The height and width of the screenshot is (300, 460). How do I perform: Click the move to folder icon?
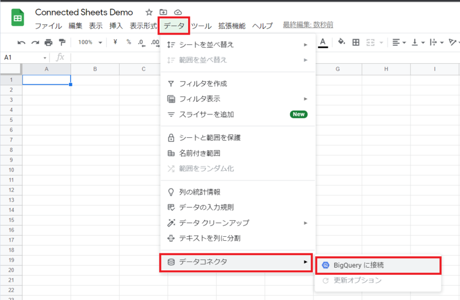[163, 12]
